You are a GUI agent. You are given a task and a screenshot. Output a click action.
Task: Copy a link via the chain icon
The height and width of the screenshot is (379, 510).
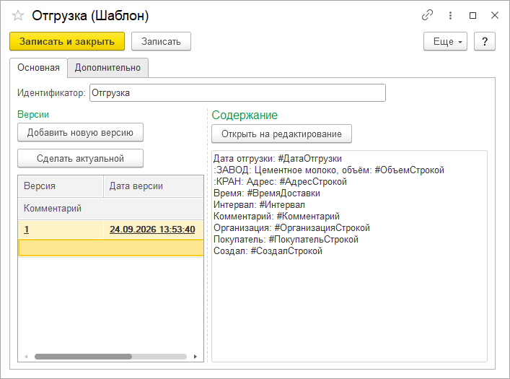[427, 15]
